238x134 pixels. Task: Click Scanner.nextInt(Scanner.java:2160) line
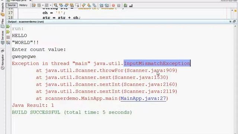click(107, 84)
